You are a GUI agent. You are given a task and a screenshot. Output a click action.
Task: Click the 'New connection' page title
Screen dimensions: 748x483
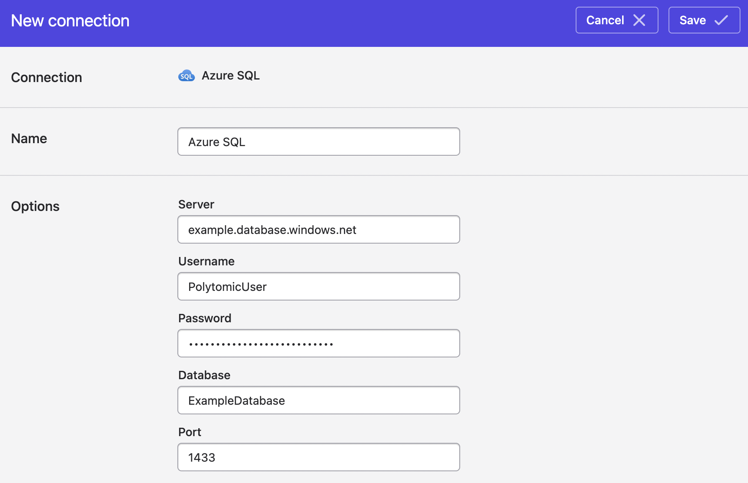(x=70, y=21)
